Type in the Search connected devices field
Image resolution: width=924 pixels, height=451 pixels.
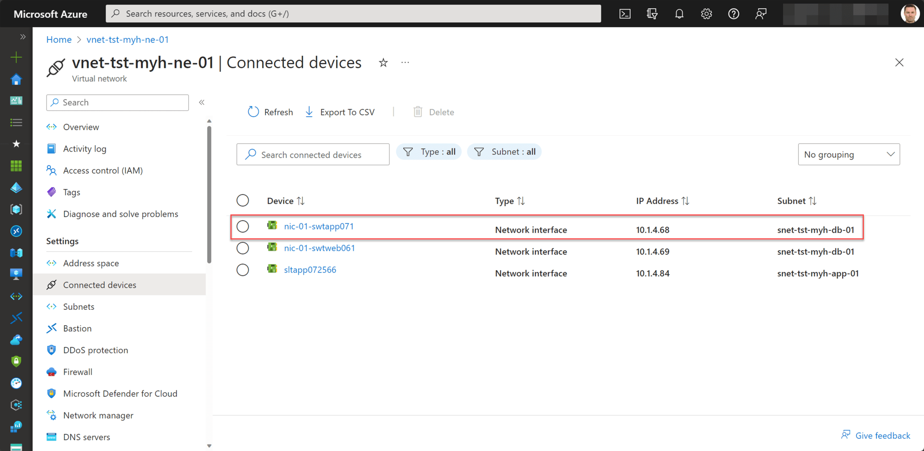pyautogui.click(x=312, y=154)
